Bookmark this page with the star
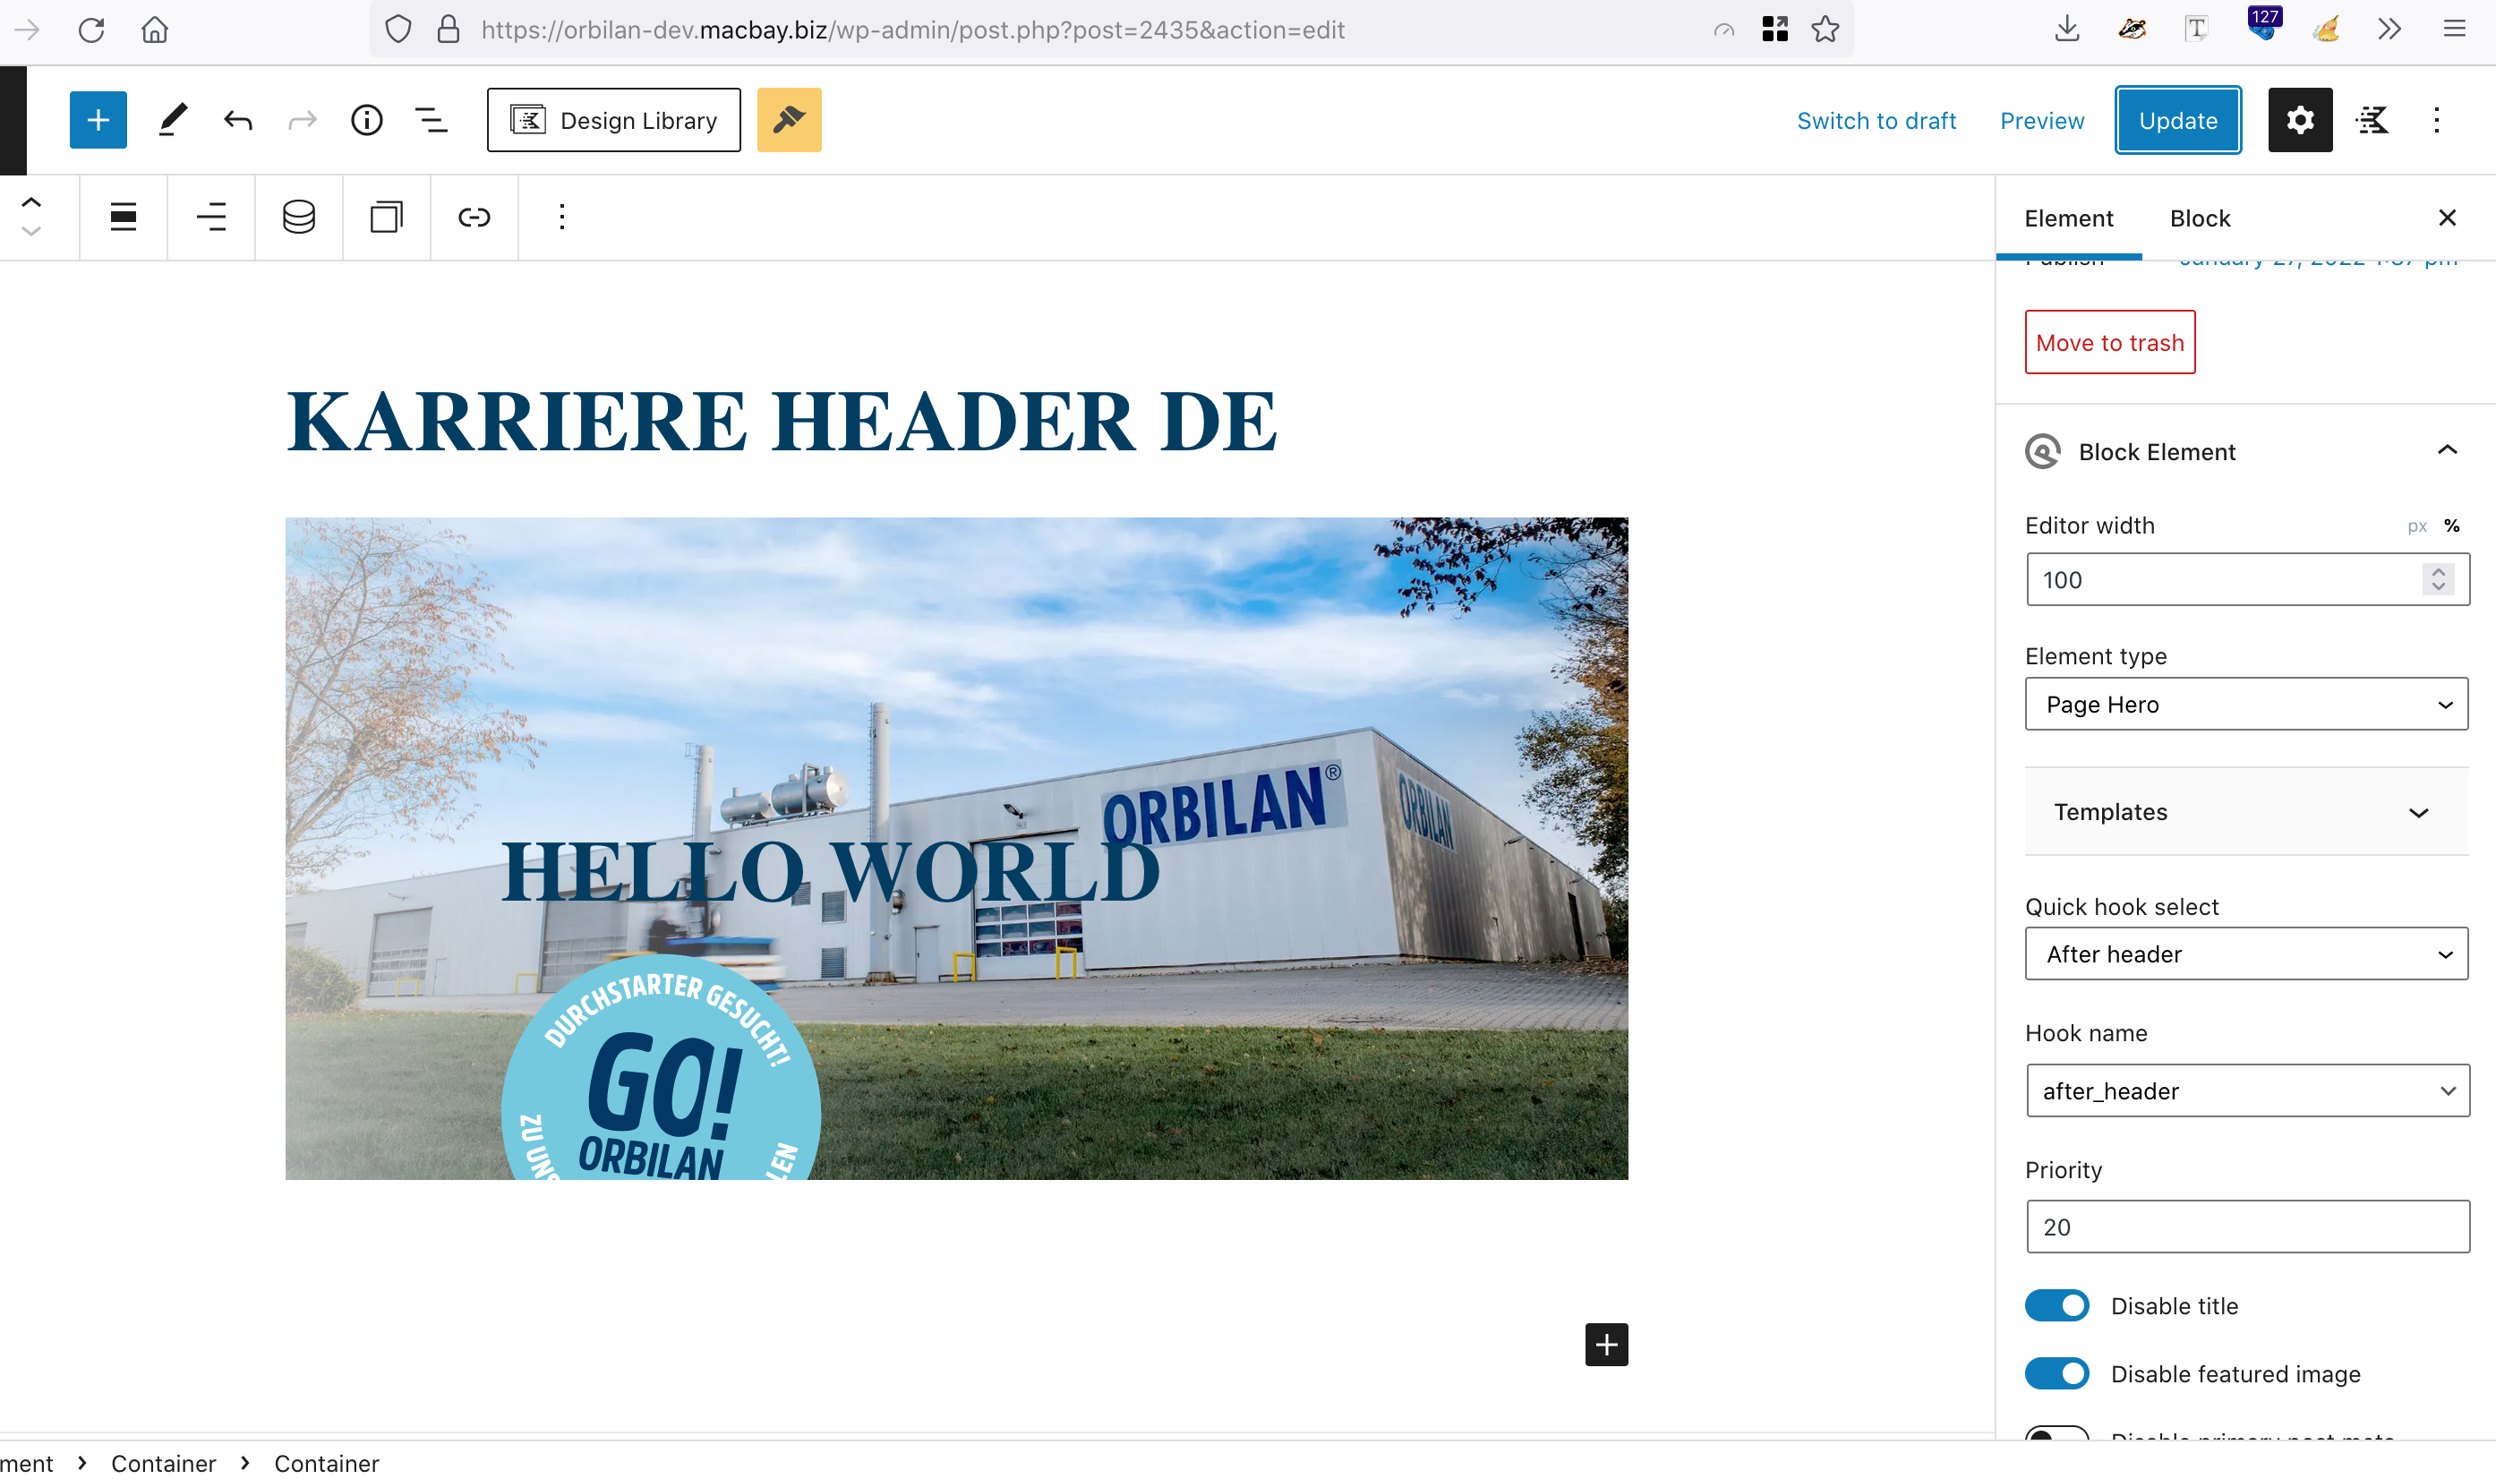 tap(1825, 30)
